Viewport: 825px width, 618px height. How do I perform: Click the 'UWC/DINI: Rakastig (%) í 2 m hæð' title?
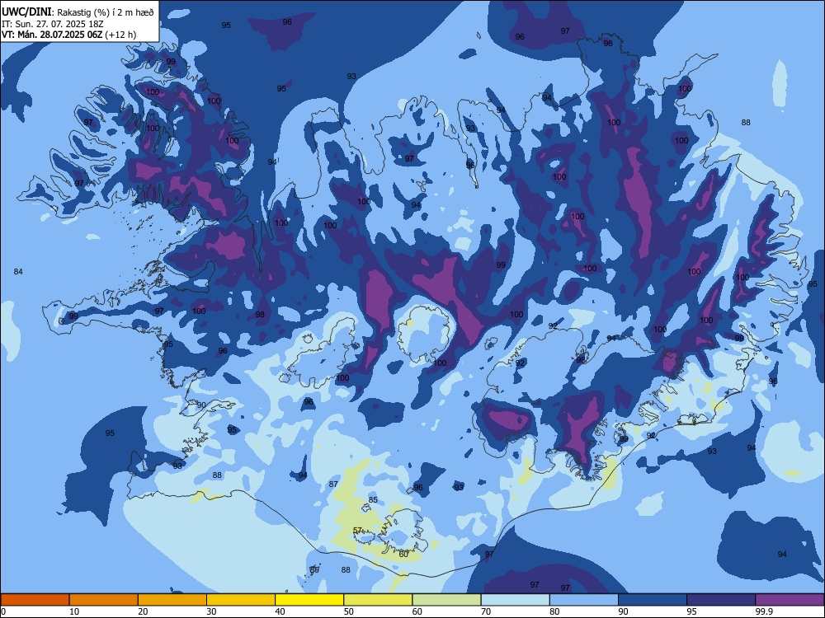78,12
